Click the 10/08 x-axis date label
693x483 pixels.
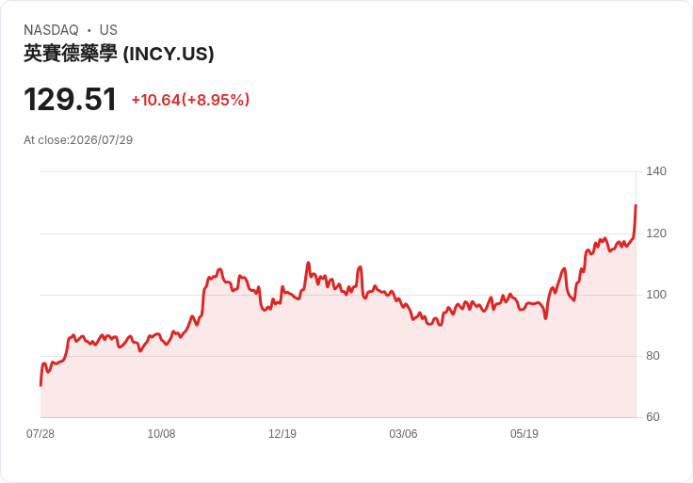161,434
